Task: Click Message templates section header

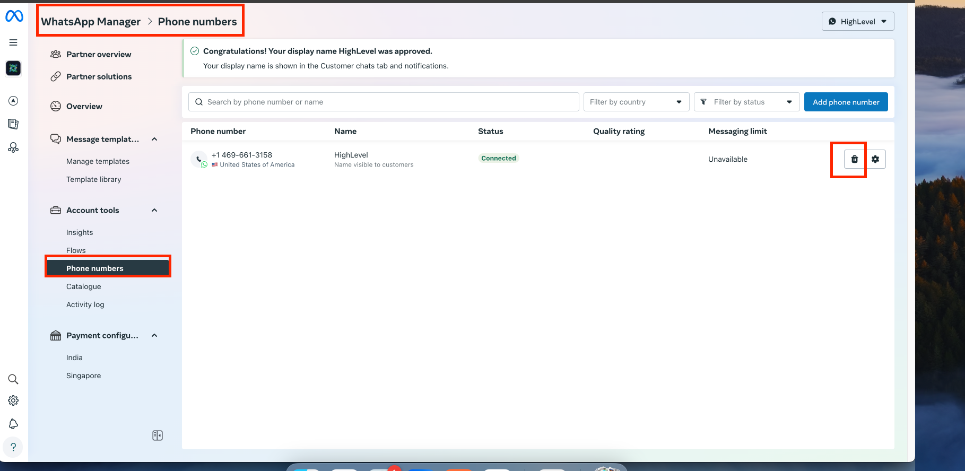Action: tap(102, 139)
